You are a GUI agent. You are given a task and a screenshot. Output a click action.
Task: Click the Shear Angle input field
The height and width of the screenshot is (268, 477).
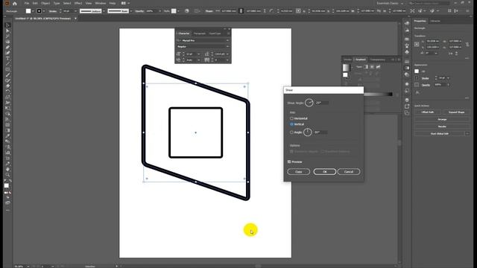point(321,103)
